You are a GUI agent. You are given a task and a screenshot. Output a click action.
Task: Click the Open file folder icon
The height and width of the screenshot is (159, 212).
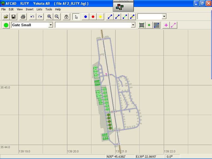(6, 17)
